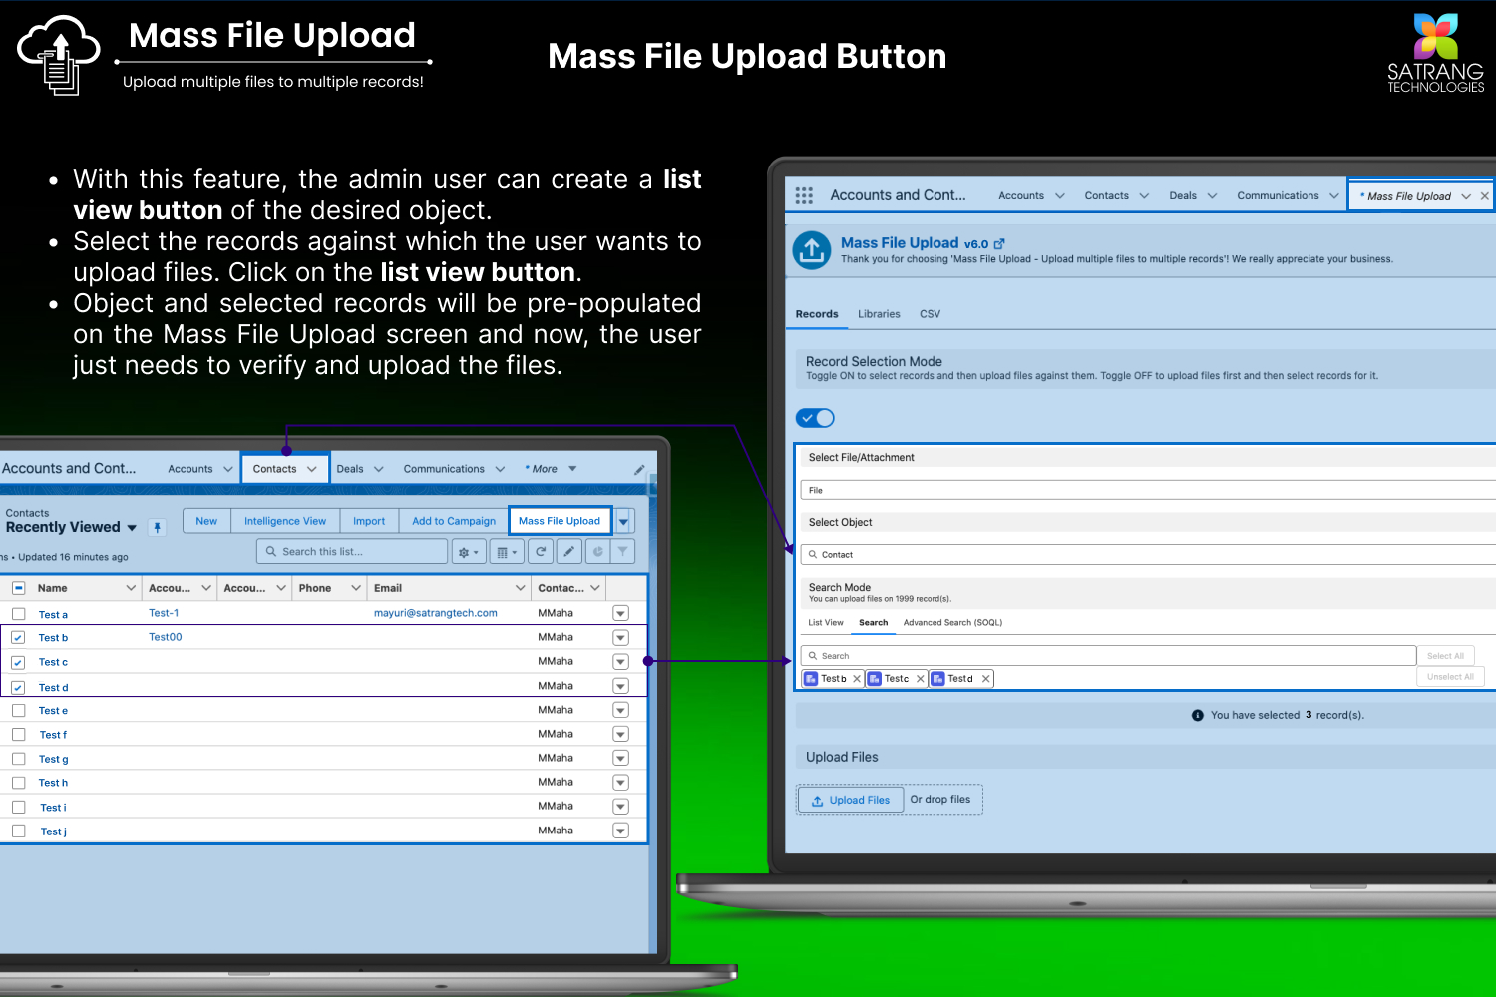
Task: Click the Search this list field
Action: tap(354, 551)
